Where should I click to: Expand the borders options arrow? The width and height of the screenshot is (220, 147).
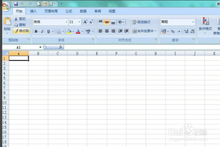[x=63, y=31]
